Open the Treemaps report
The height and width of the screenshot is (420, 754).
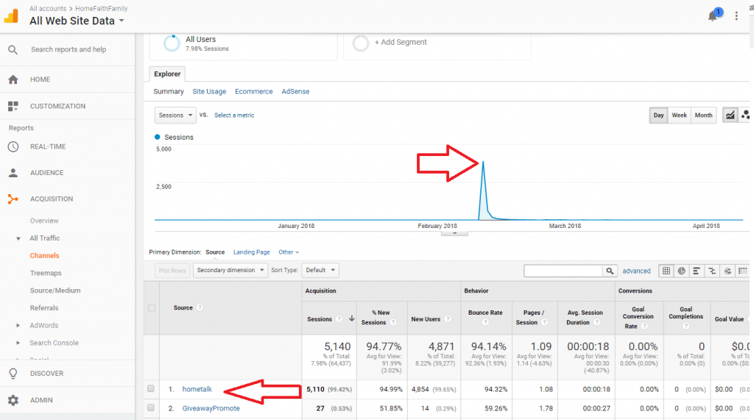click(x=46, y=273)
